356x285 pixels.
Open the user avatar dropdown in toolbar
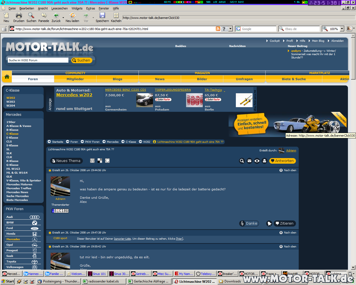[354, 28]
